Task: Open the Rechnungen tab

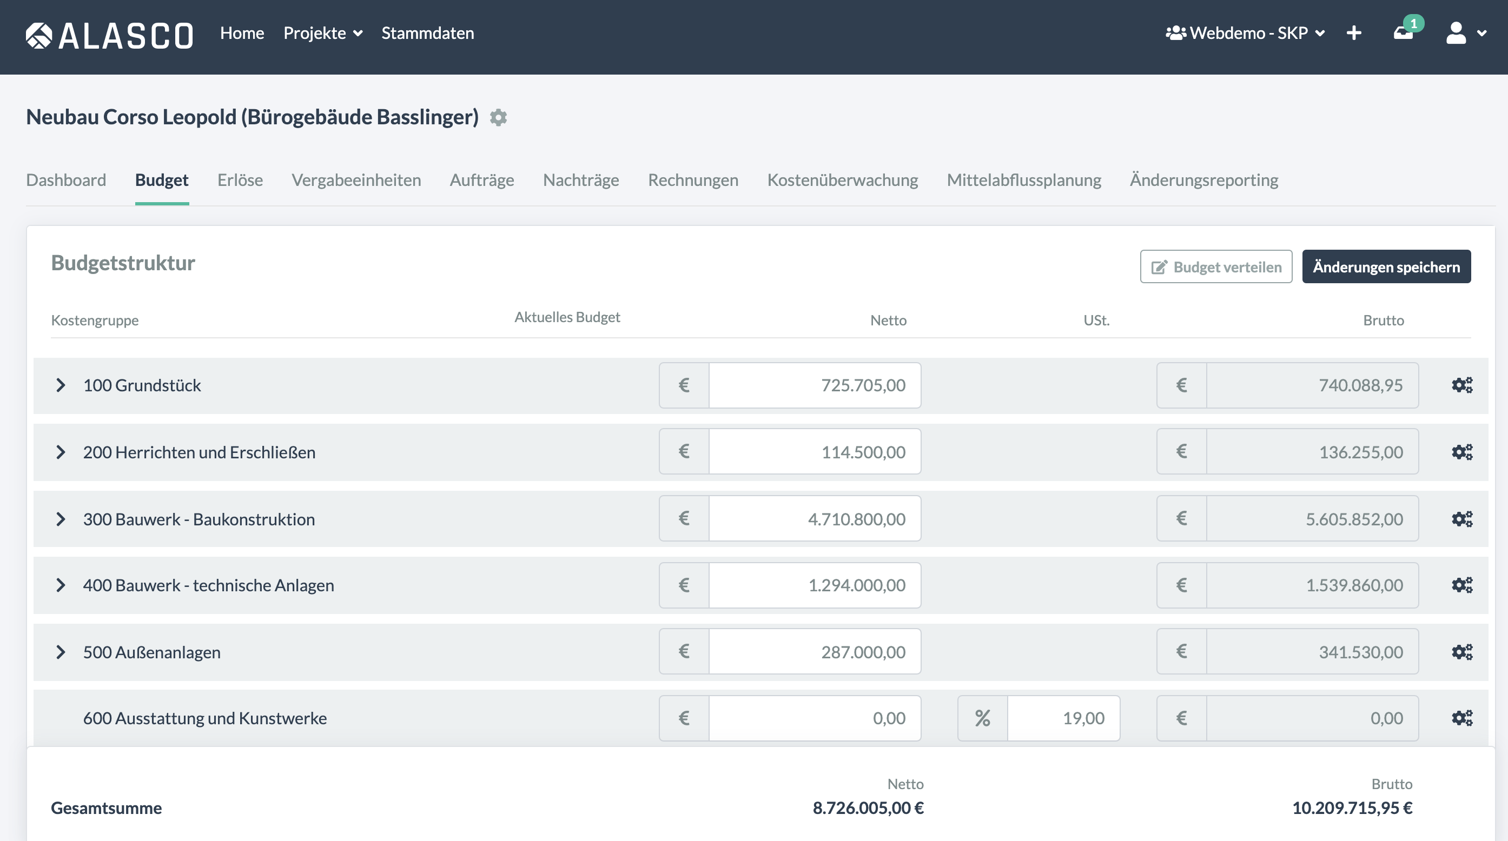Action: [x=693, y=180]
